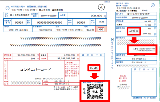The image size is (160, 102).
Task: Click 合計額 99,999,999,999 円 in red table
Action: pyautogui.click(x=68, y=58)
